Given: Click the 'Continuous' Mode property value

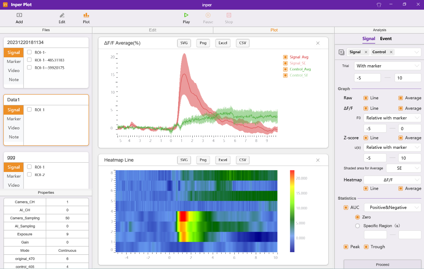Looking at the screenshot, I should [x=67, y=251].
